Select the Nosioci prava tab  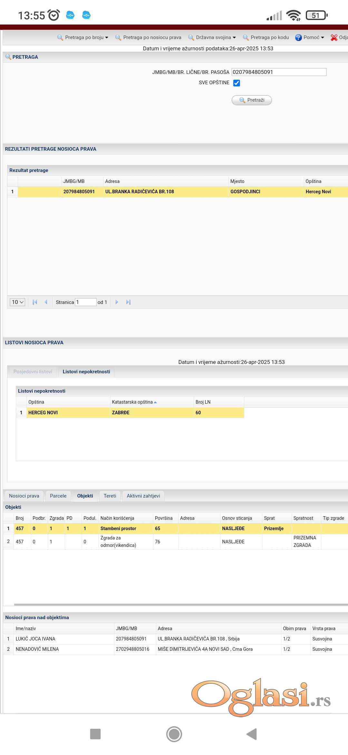24,496
